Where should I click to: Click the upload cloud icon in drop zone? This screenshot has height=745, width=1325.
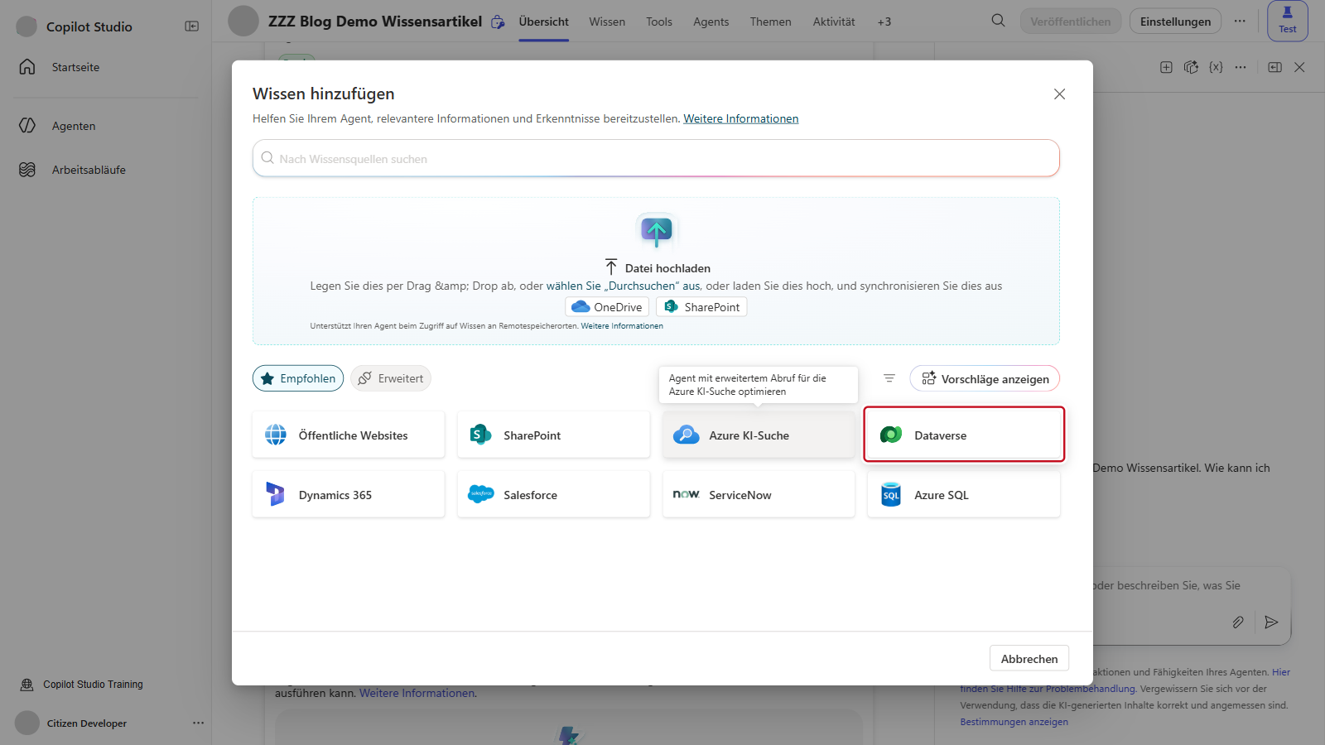pyautogui.click(x=657, y=231)
